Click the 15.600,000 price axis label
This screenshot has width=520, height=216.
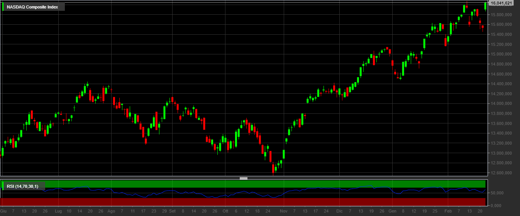[x=501, y=24]
